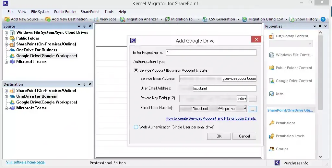The width and height of the screenshot is (332, 168).
Task: Open the File menu
Action: [10, 12]
